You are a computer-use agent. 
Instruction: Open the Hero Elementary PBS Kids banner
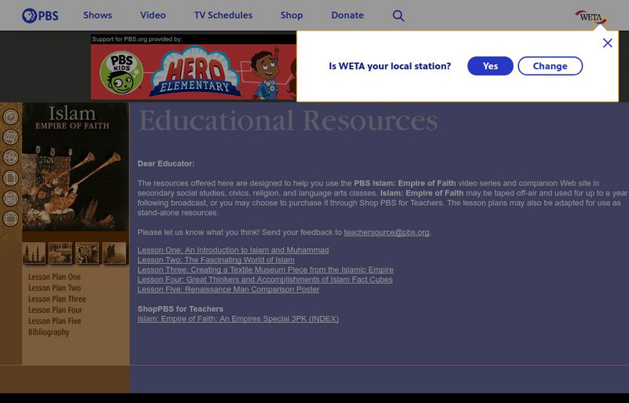[193, 71]
